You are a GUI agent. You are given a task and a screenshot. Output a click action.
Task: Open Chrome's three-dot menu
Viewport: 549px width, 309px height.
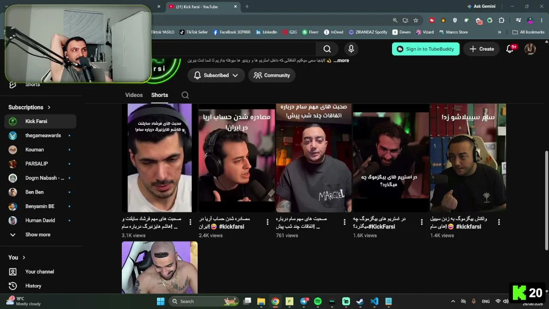[x=542, y=20]
